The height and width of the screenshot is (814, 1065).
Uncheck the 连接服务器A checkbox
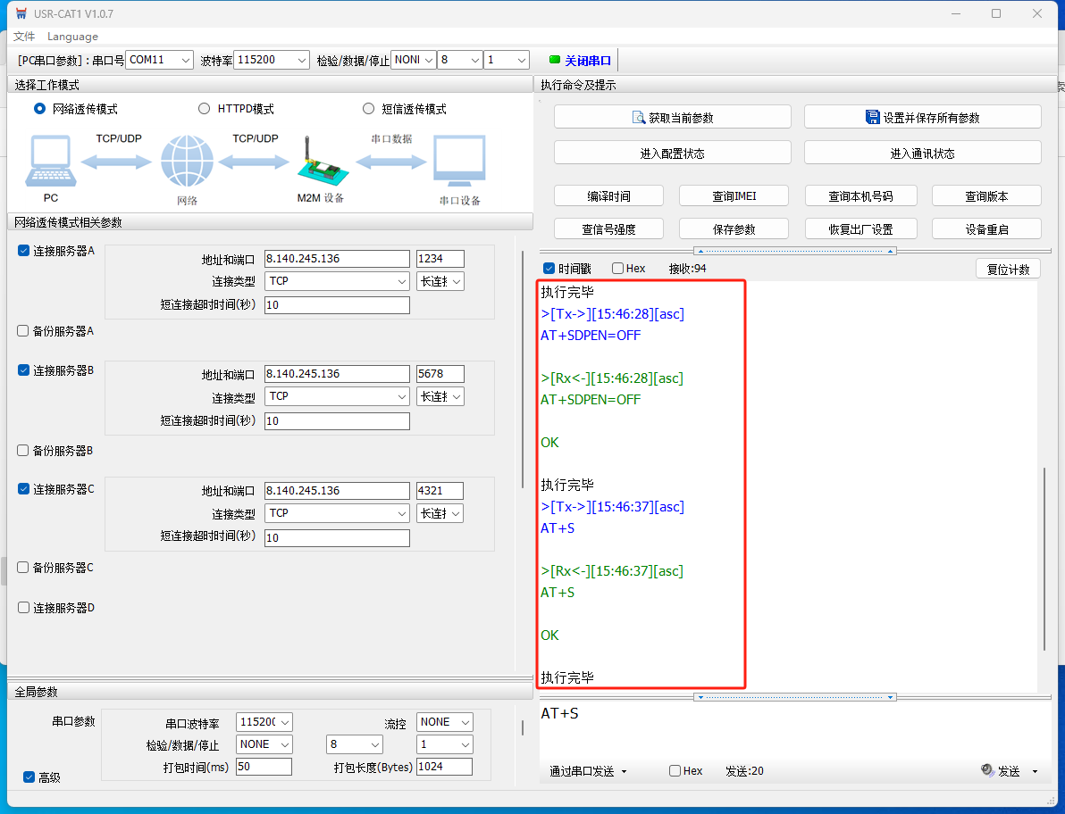[24, 251]
